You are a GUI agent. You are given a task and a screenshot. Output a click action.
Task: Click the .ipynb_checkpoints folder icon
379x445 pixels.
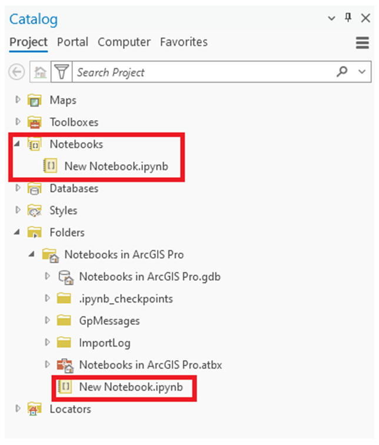coord(64,298)
